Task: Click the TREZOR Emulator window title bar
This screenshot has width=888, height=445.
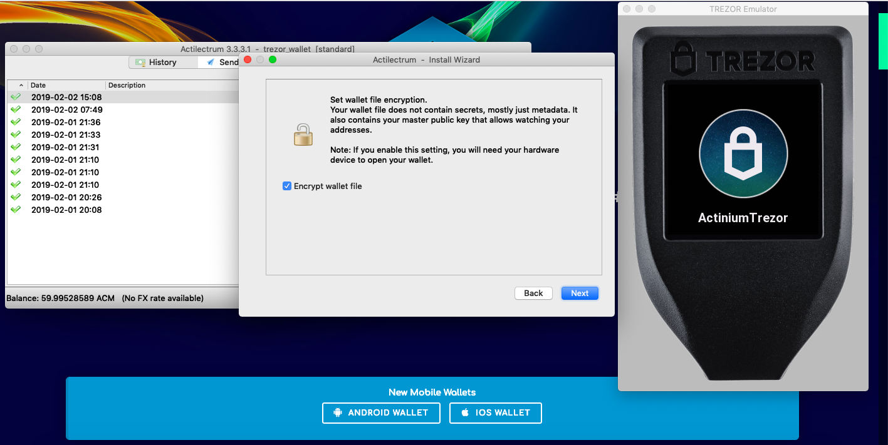Action: [743, 9]
